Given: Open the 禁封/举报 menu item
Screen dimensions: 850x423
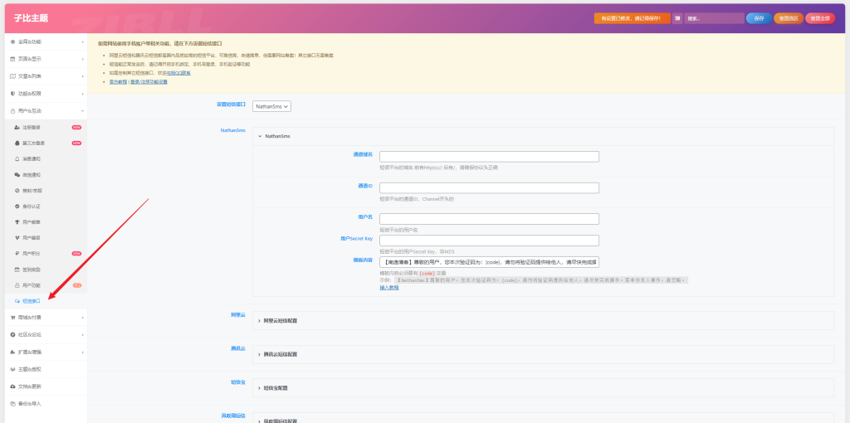Looking at the screenshot, I should [x=46, y=191].
